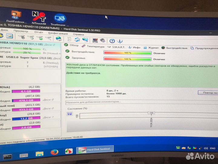Click the Быстродействие 100 % performance bar
Image resolution: width=218 pixels, height=164 pixels.
tap(127, 53)
